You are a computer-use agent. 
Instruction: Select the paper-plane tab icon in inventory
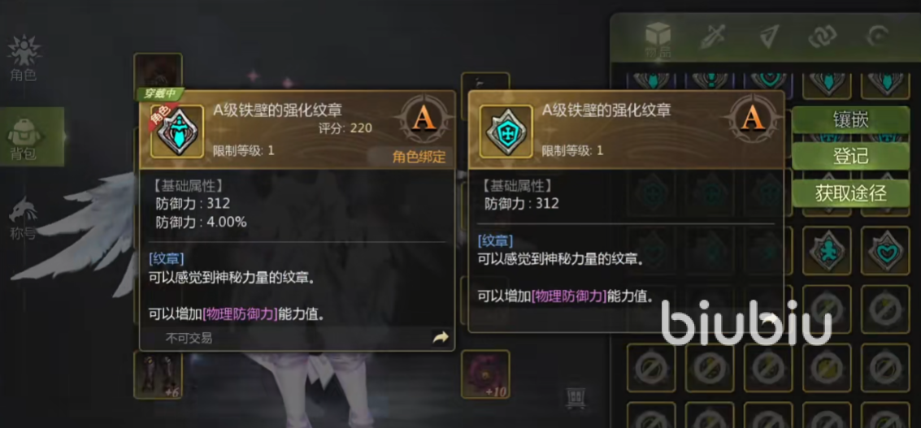(768, 37)
